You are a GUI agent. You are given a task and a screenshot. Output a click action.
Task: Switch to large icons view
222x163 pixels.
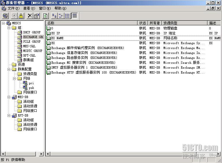54,16
